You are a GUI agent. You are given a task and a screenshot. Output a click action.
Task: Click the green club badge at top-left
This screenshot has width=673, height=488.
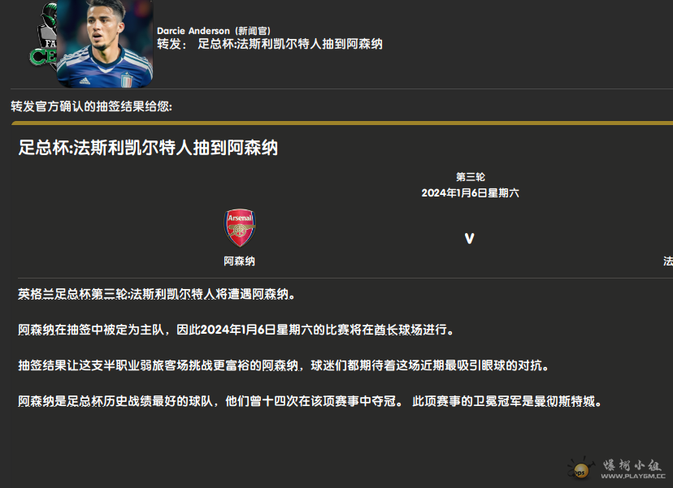(x=41, y=41)
